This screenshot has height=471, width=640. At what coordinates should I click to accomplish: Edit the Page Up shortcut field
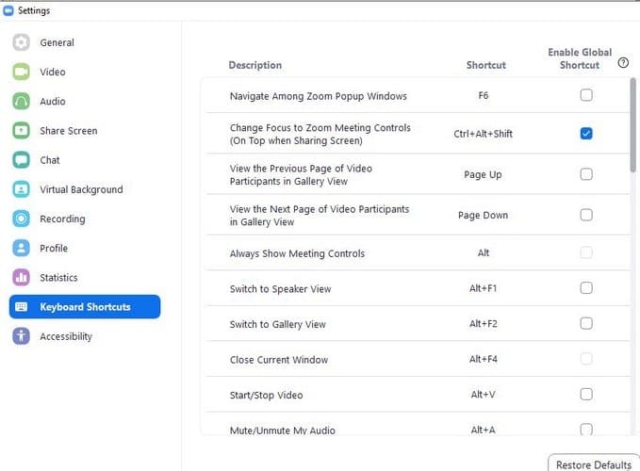point(483,174)
